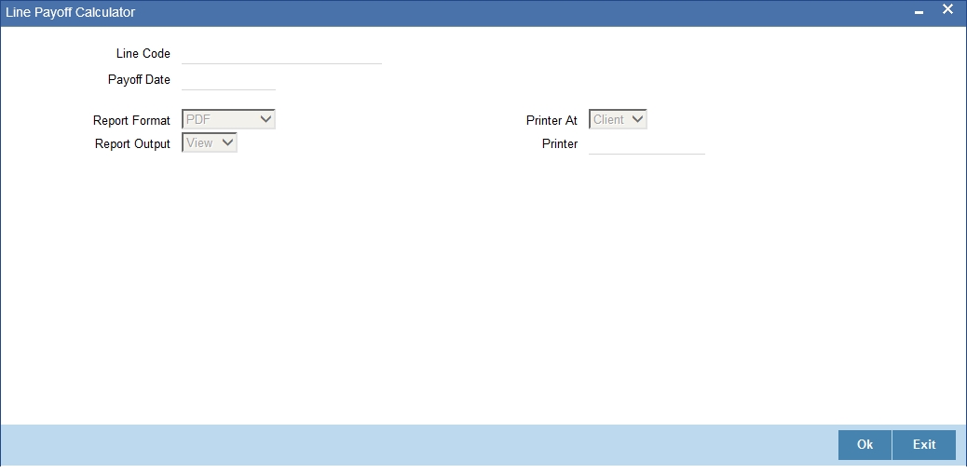Click the Line Payoff Calculator title text
967x473 pixels.
pyautogui.click(x=70, y=12)
